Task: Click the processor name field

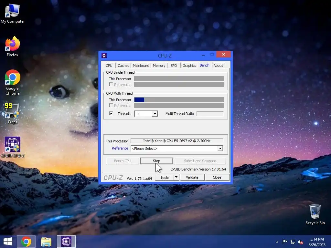Action: click(177, 141)
